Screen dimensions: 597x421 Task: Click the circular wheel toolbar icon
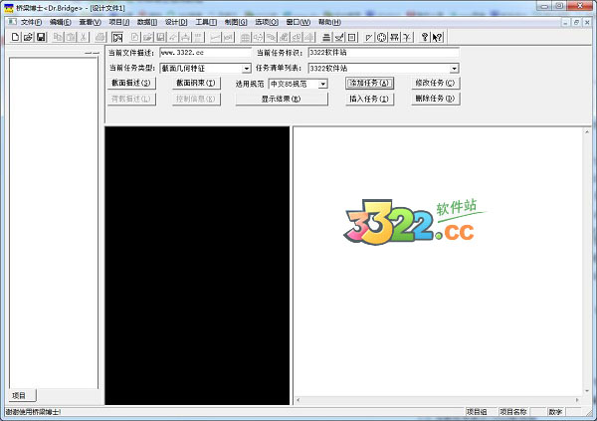point(381,37)
